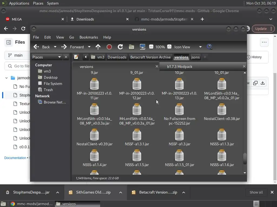Open the Computer toolbar icon
This screenshot has width=277, height=207.
(142, 47)
